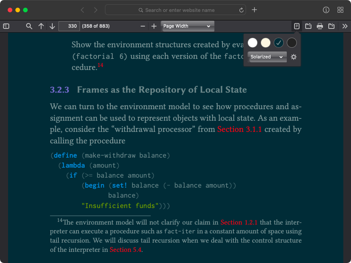Follow the Section 3.1.1 link
351x263 pixels.
pos(239,129)
